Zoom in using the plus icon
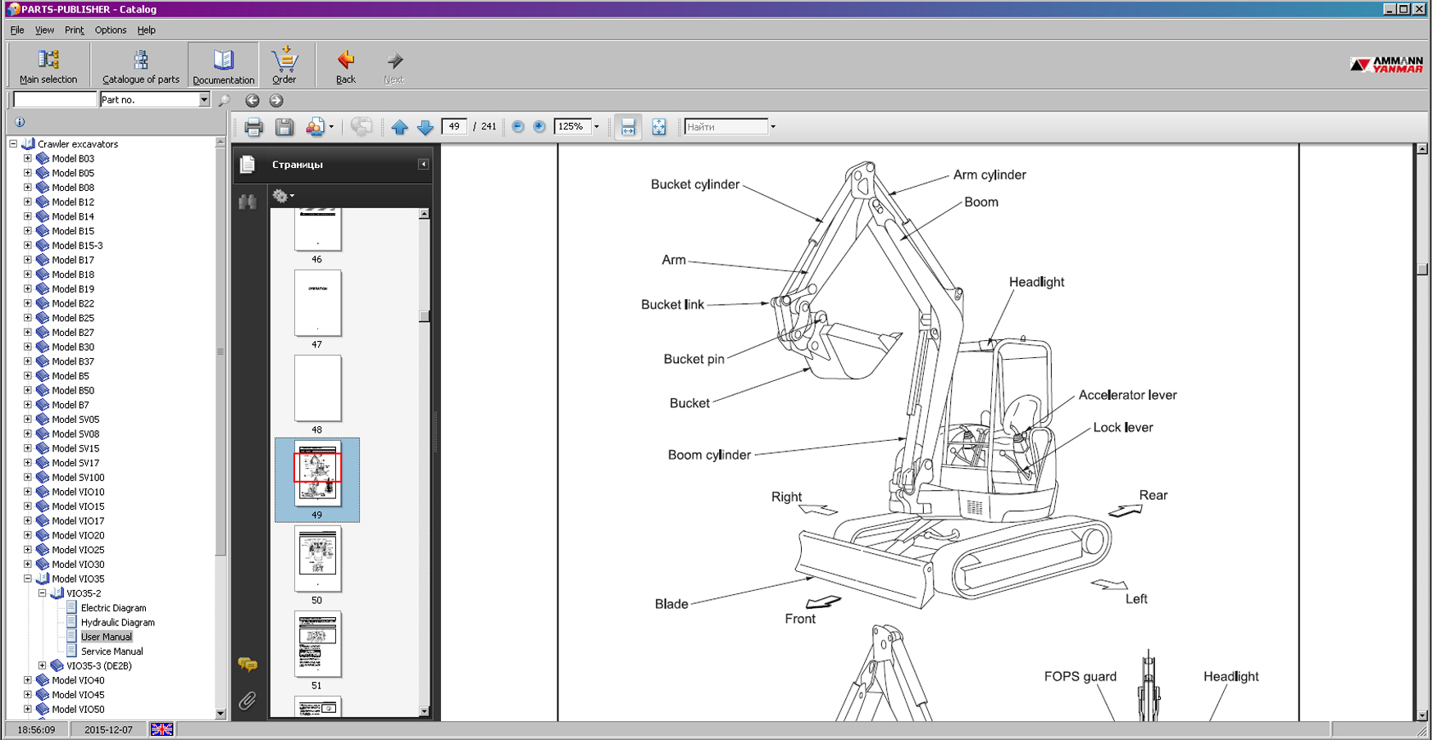Image resolution: width=1433 pixels, height=740 pixels. pyautogui.click(x=539, y=126)
